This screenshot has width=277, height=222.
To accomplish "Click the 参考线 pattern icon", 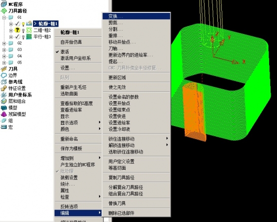I will 4,82.
